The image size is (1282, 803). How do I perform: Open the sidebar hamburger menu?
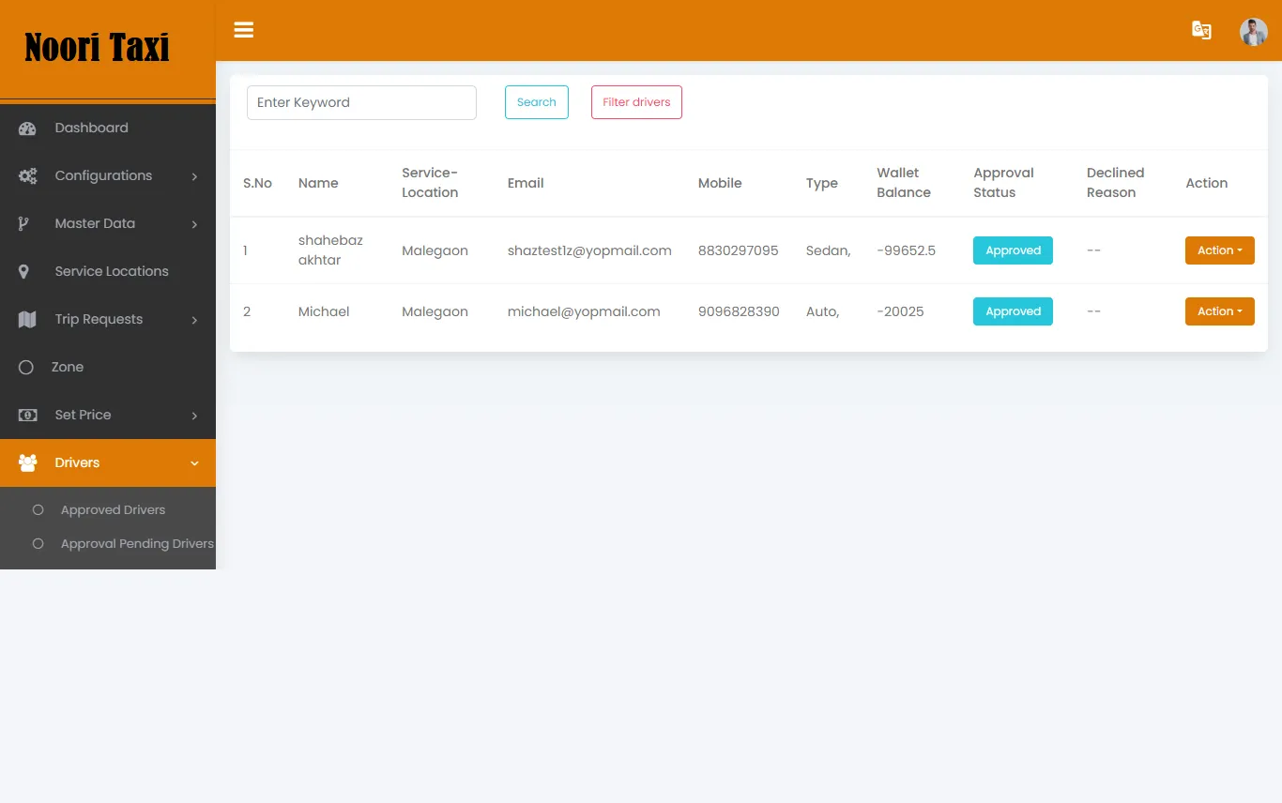pyautogui.click(x=244, y=30)
